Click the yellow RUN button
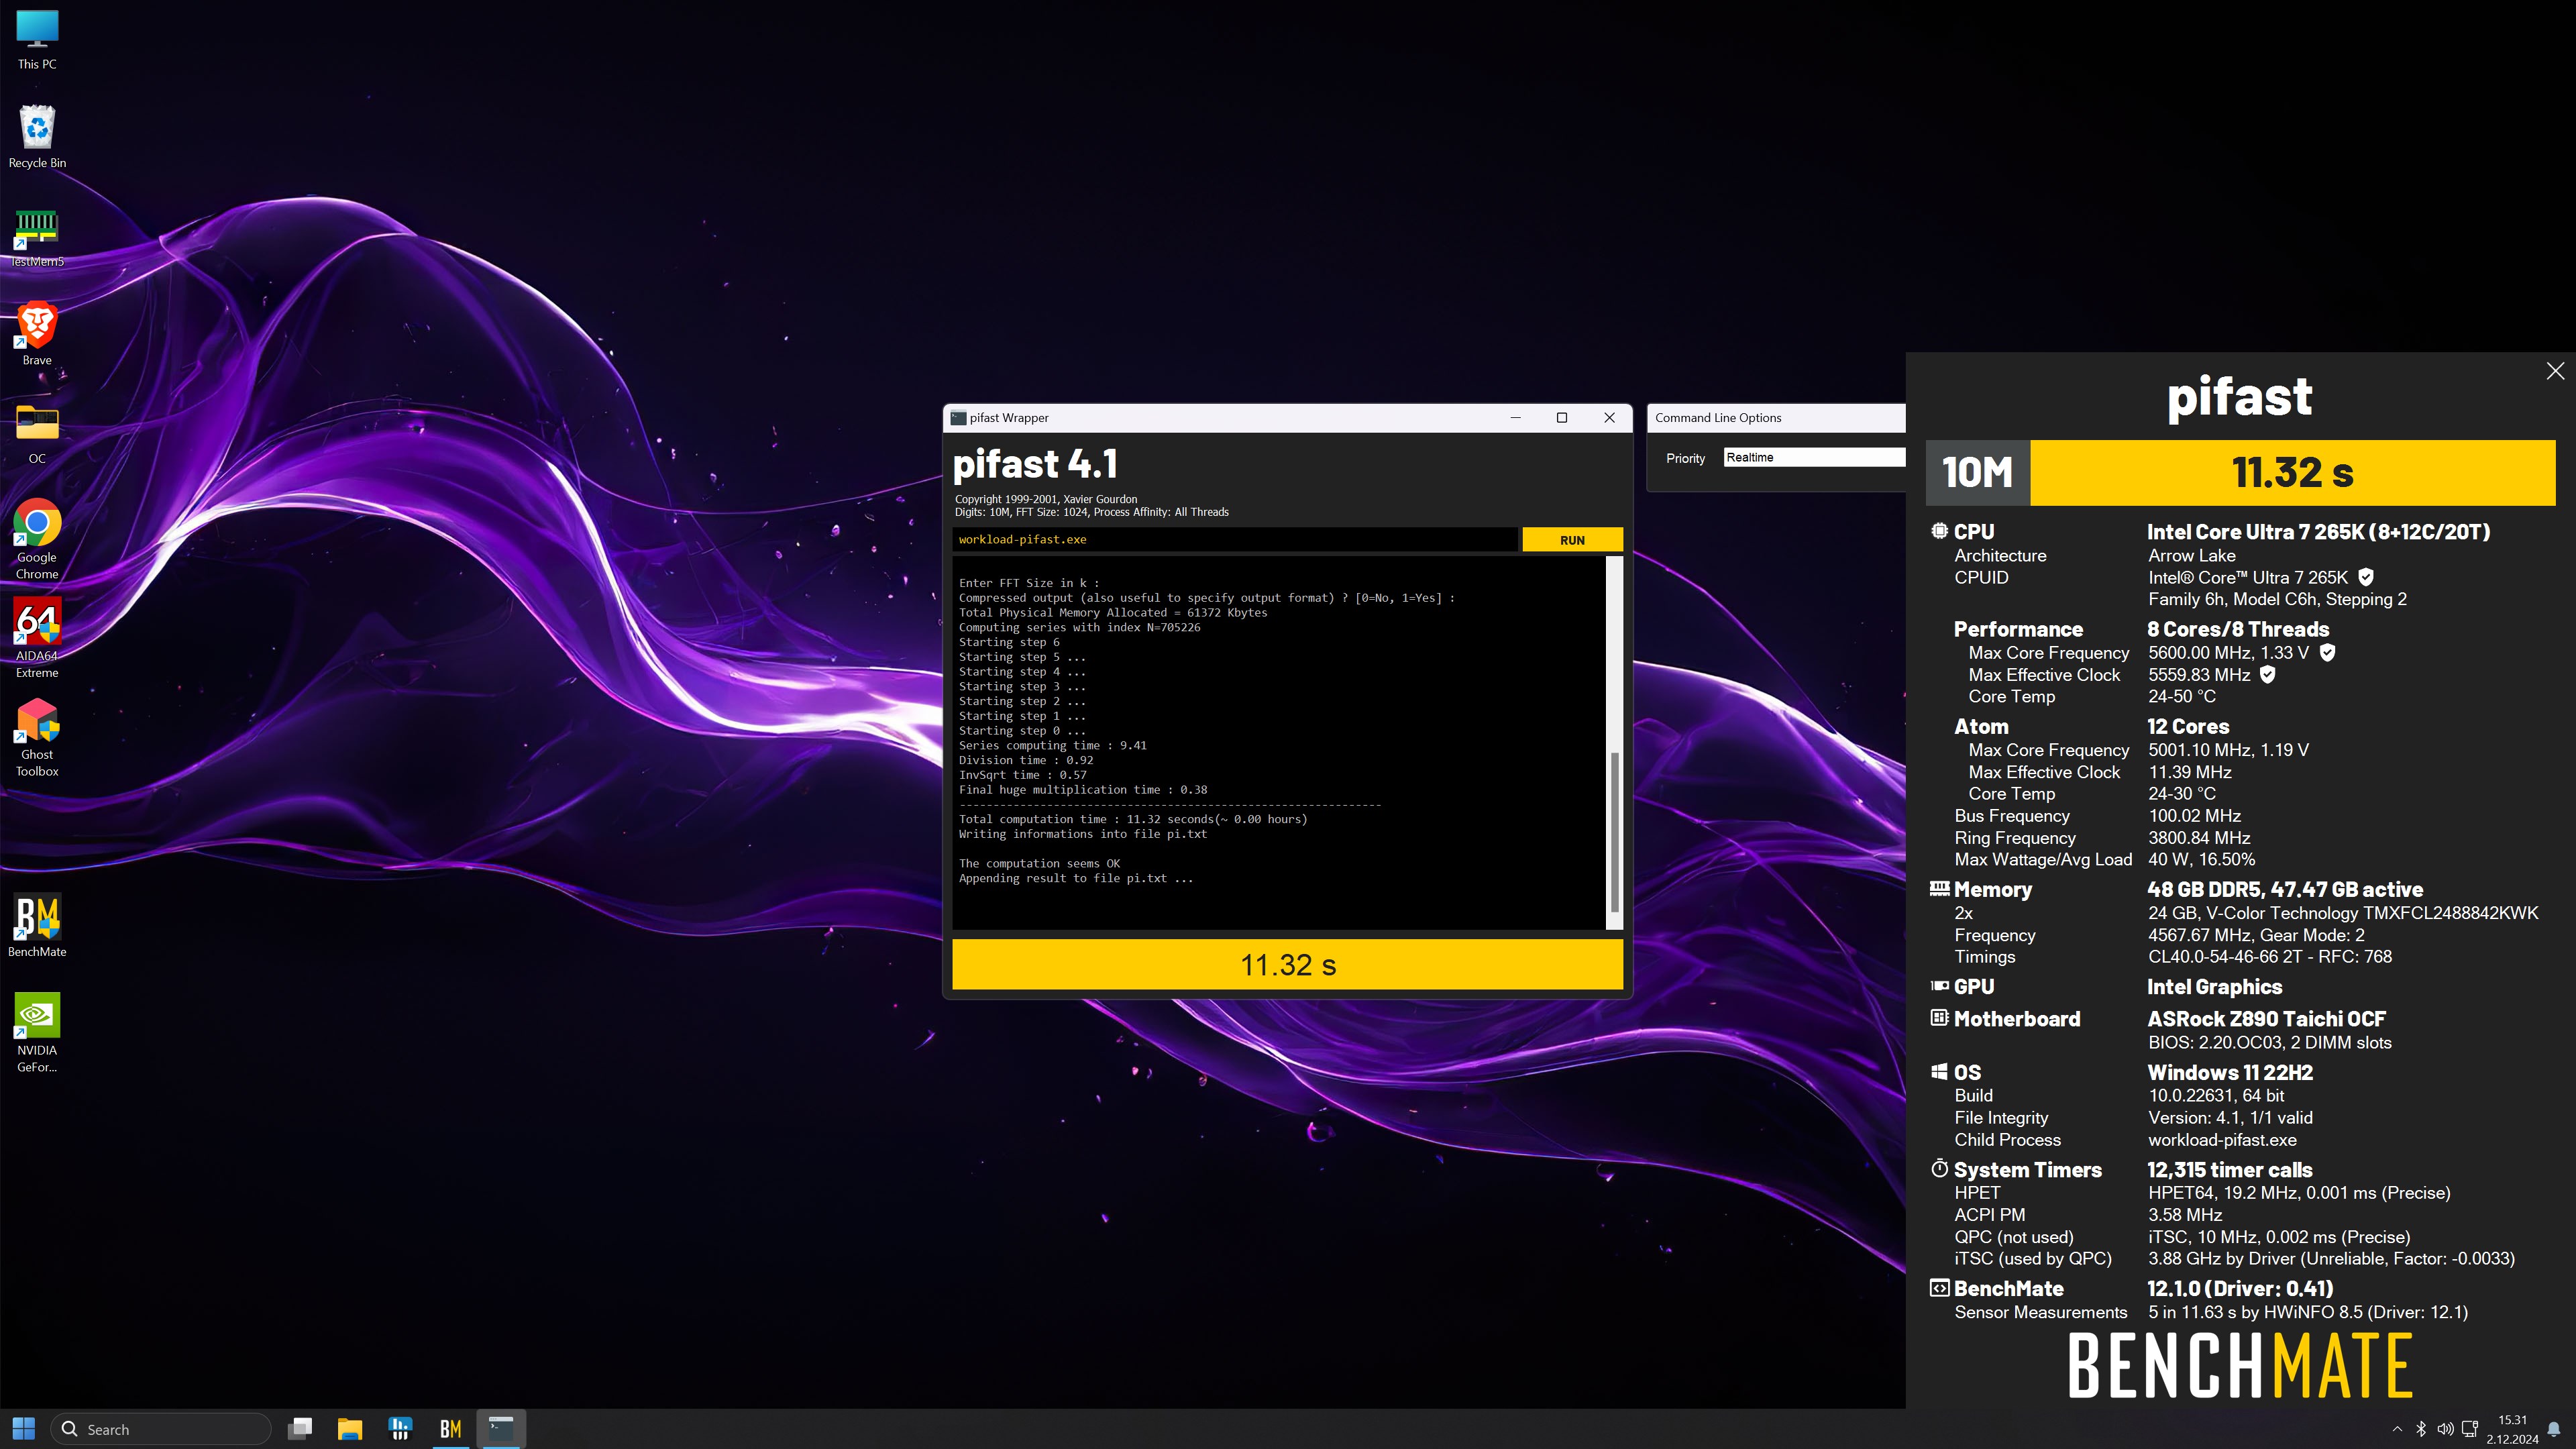This screenshot has width=2576, height=1449. 1572,540
